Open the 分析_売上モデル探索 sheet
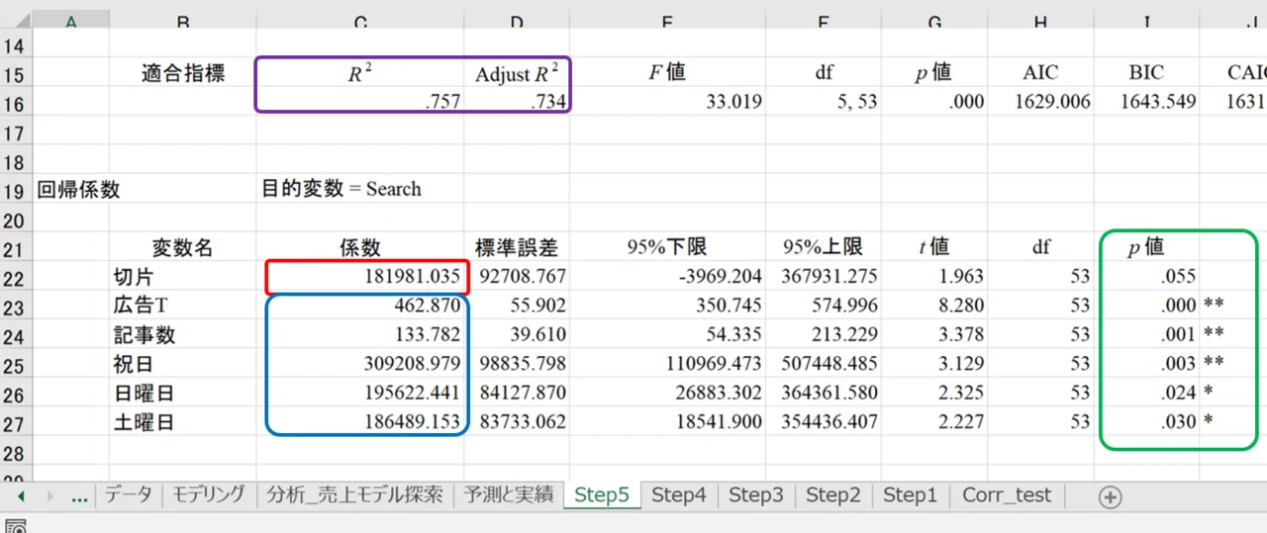 click(x=354, y=495)
